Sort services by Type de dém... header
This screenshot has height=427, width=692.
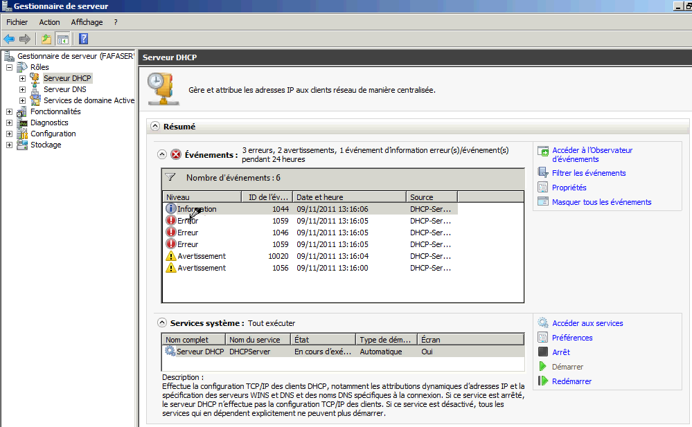[386, 340]
